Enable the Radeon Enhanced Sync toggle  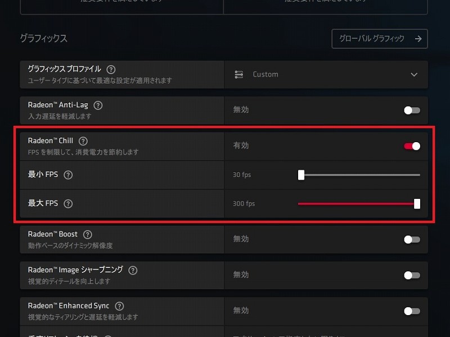click(412, 311)
